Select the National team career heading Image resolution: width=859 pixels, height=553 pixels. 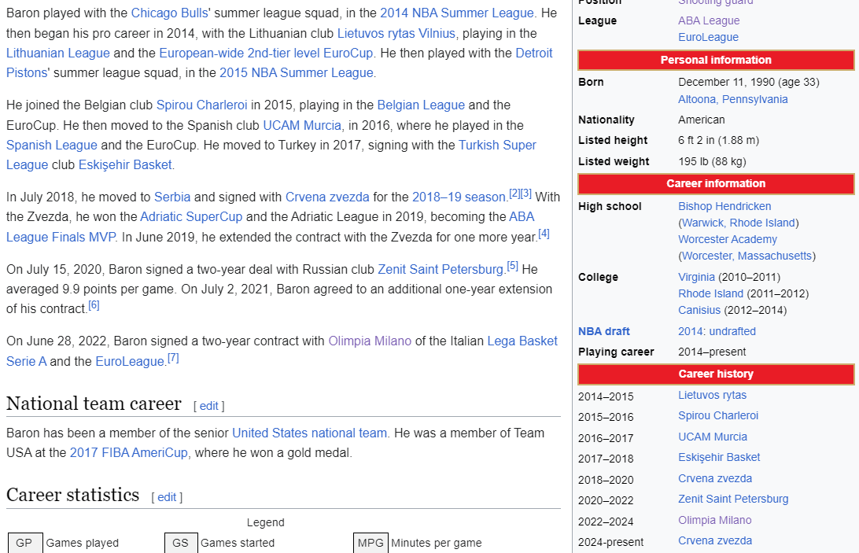point(94,404)
